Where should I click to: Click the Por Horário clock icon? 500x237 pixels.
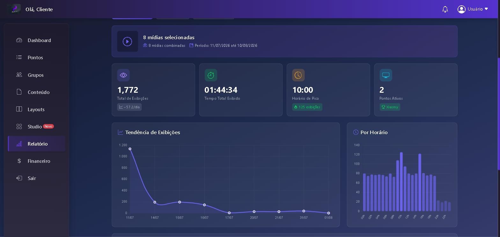click(356, 132)
